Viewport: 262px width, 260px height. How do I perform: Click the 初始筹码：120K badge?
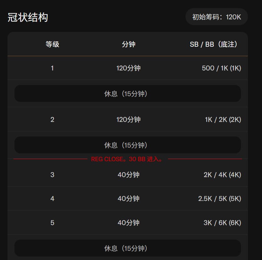pyautogui.click(x=217, y=17)
